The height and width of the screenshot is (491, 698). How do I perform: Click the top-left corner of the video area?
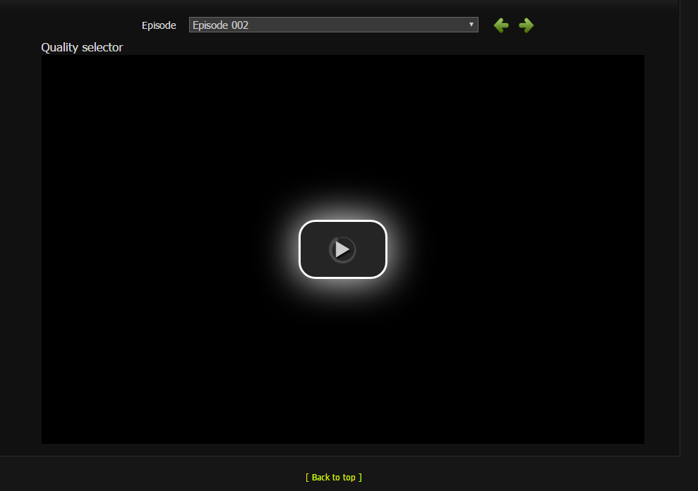click(x=49, y=62)
